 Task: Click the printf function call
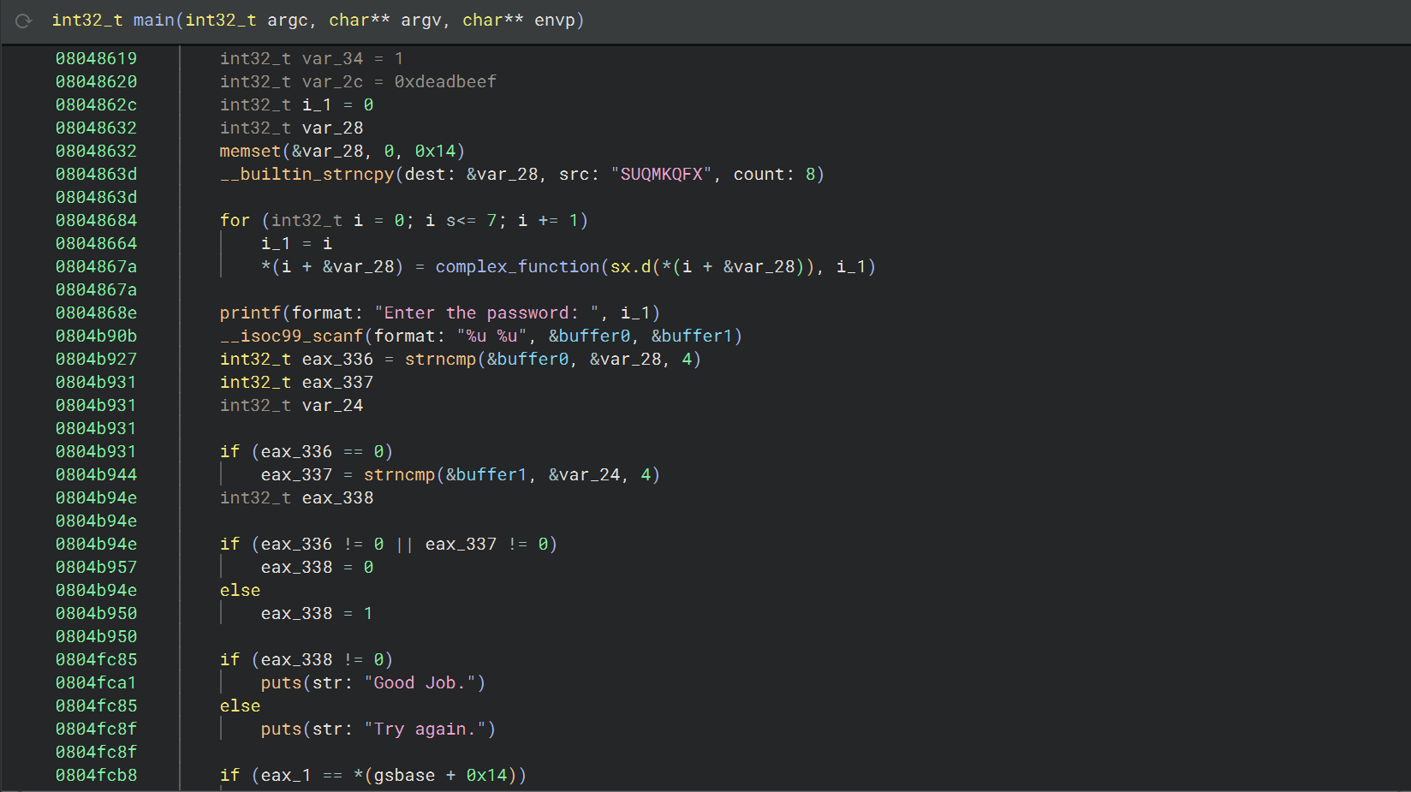tap(250, 313)
